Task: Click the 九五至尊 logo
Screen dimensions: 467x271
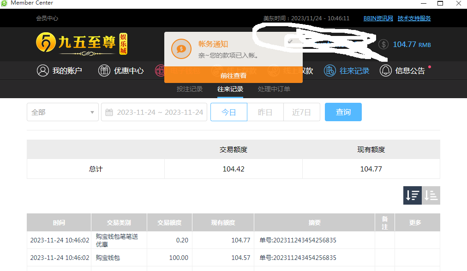Action: 81,44
